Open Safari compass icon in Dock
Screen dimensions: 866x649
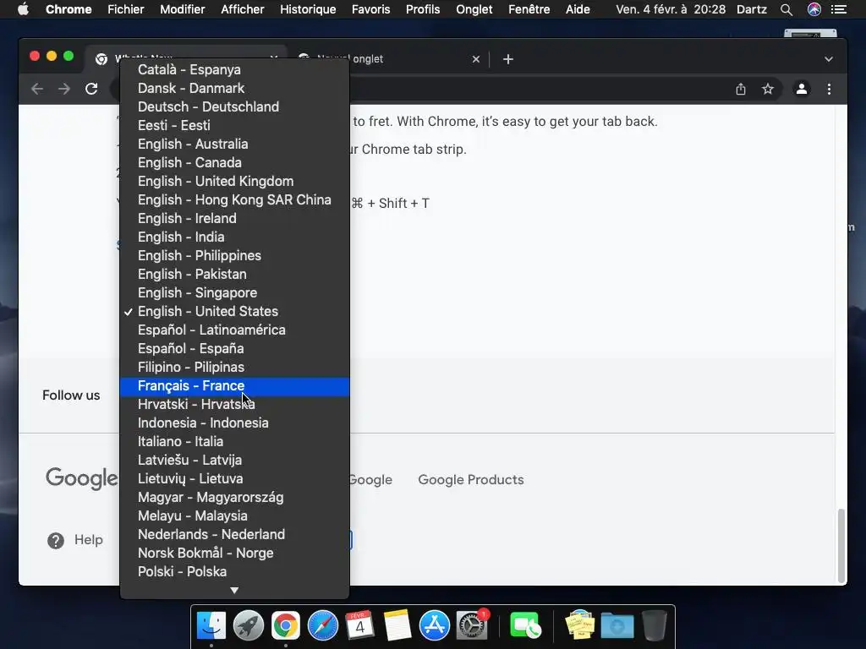(x=322, y=626)
